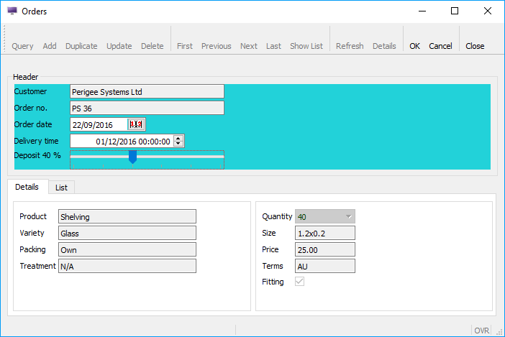The width and height of the screenshot is (505, 337).
Task: Click the Order no. field
Action: 147,108
